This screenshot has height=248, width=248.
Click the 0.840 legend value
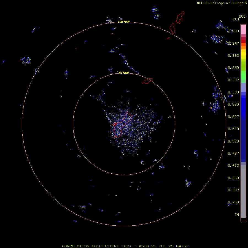click(x=233, y=68)
